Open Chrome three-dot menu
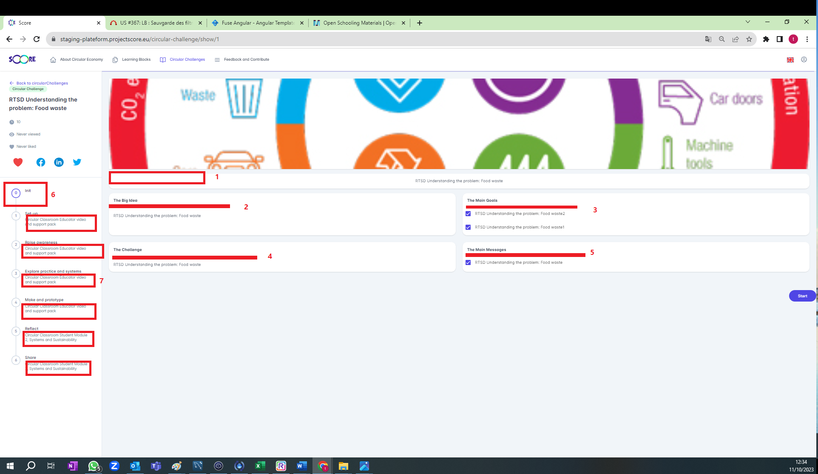The width and height of the screenshot is (818, 474). point(807,39)
